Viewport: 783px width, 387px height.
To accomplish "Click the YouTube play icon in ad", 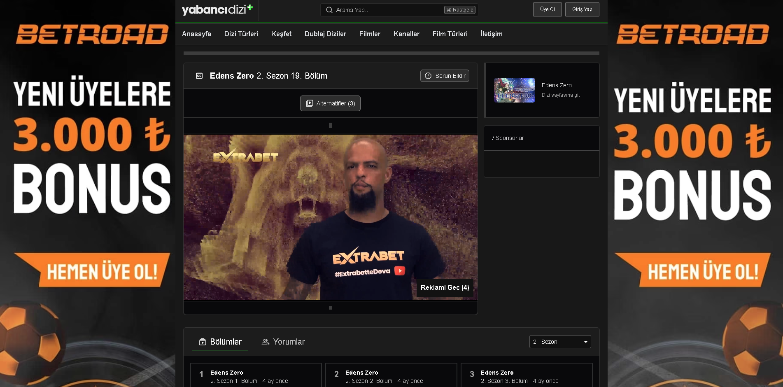I will click(x=400, y=270).
